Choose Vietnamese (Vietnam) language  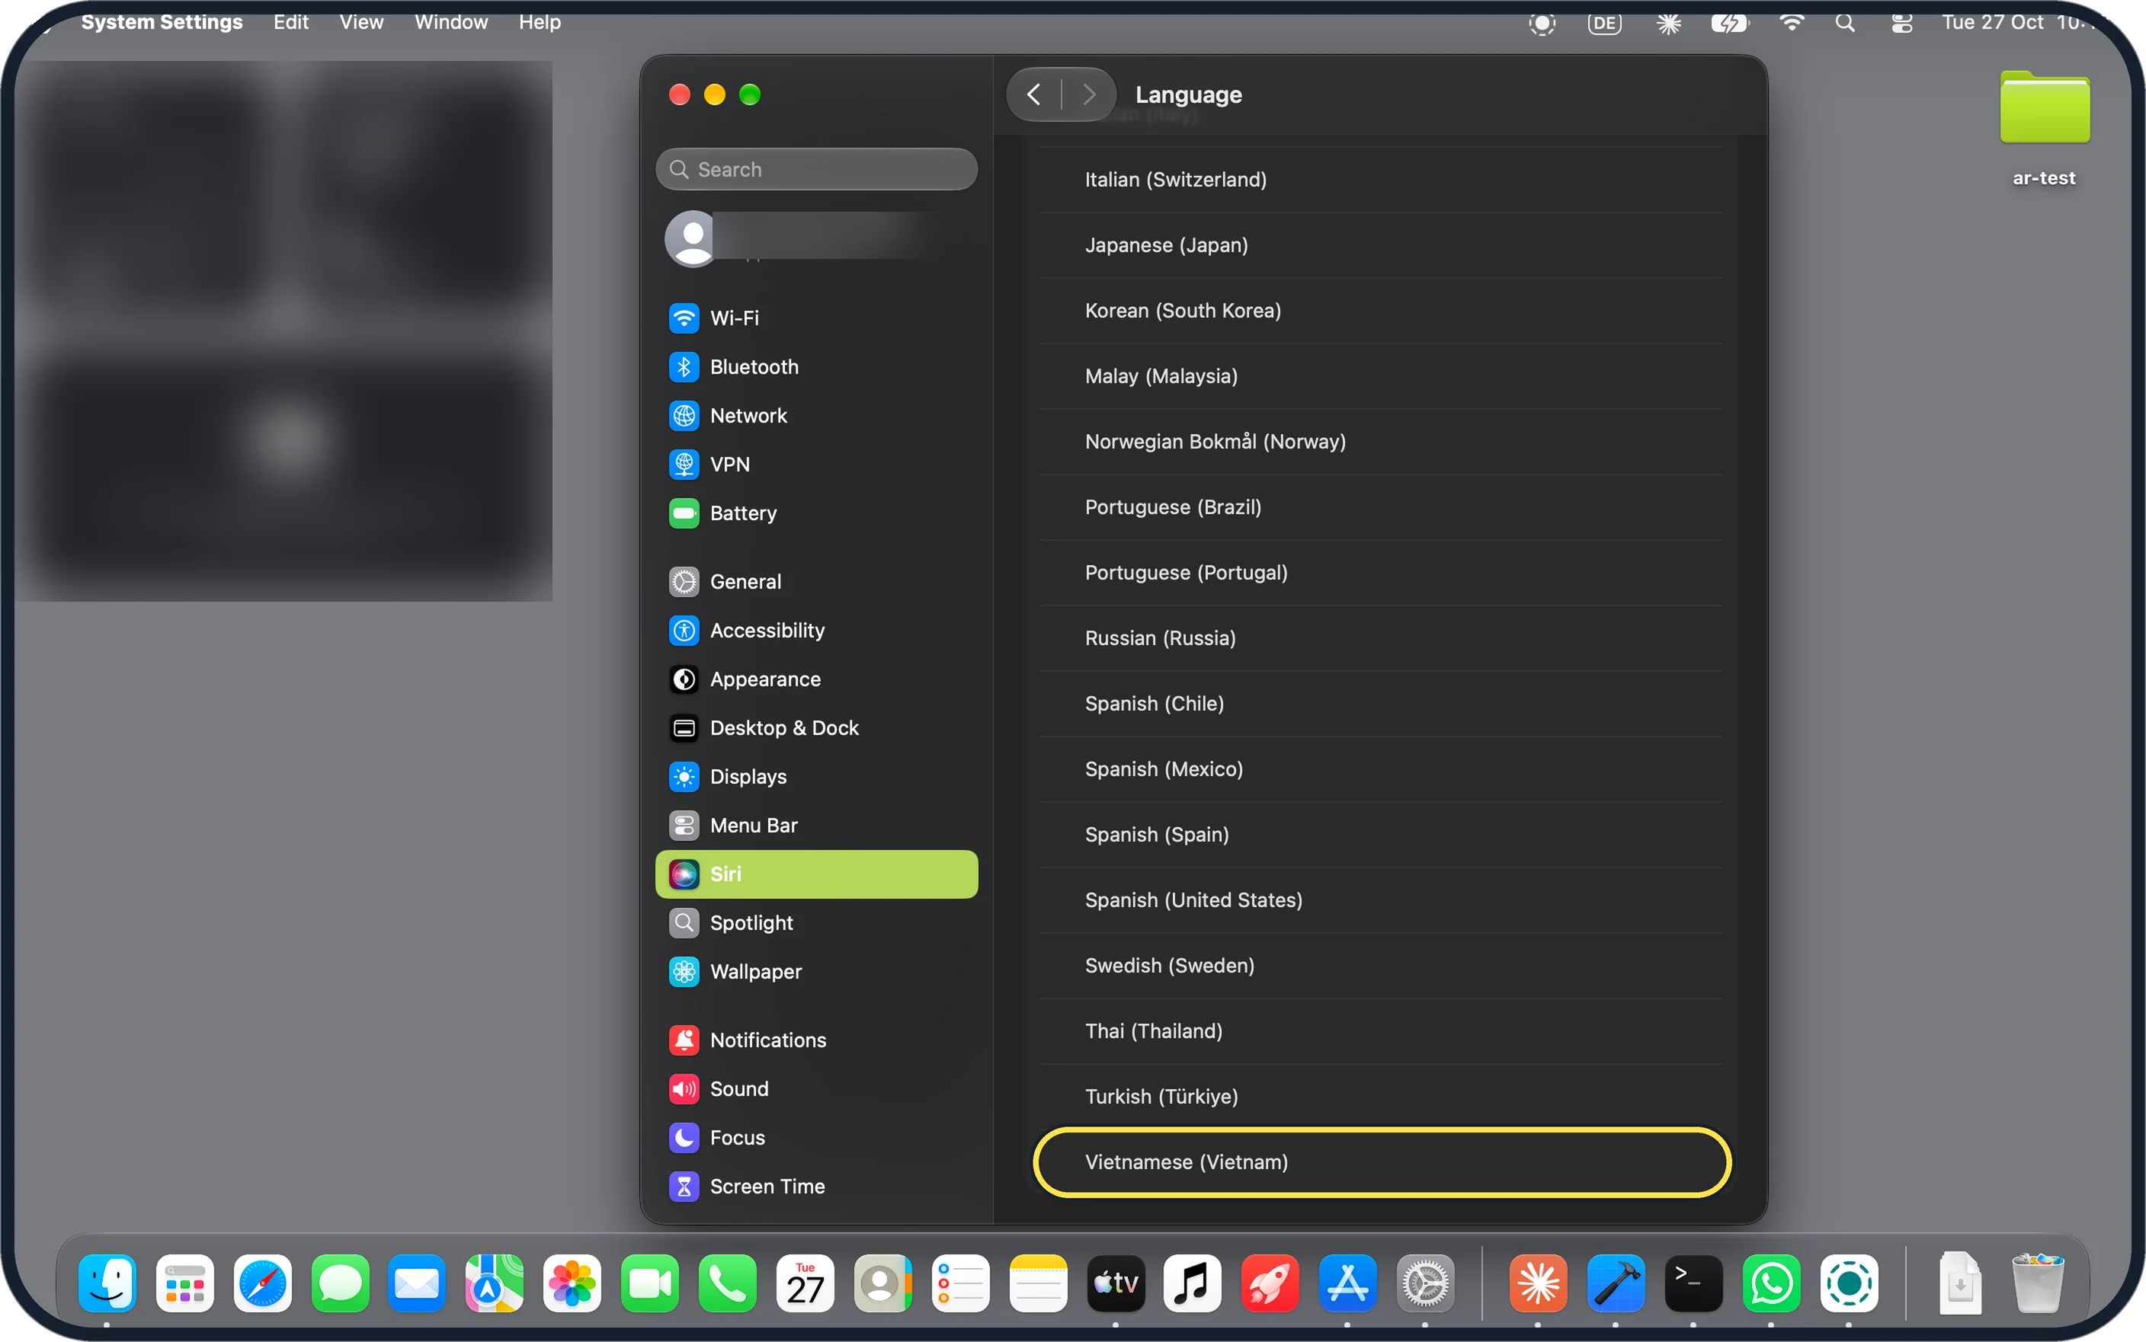(x=1381, y=1163)
